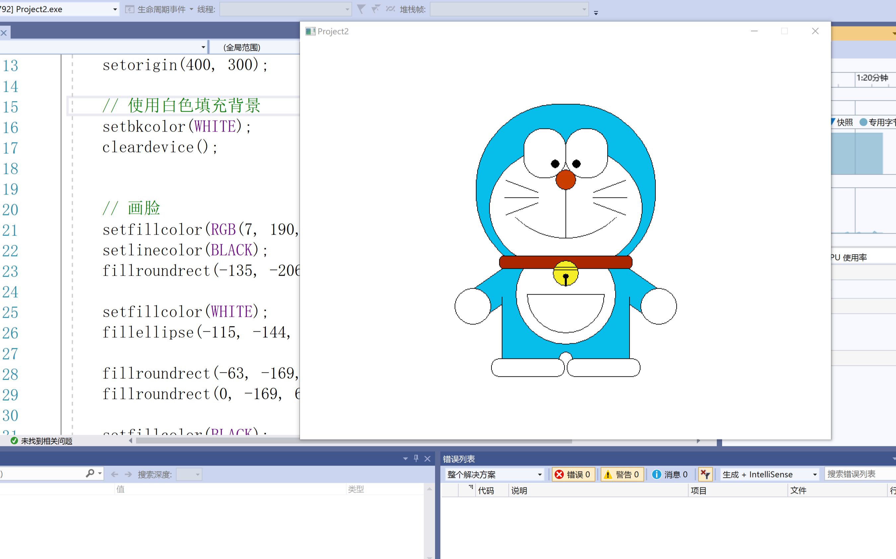Click the lifecycle events icon
This screenshot has width=896, height=559.
pos(129,9)
